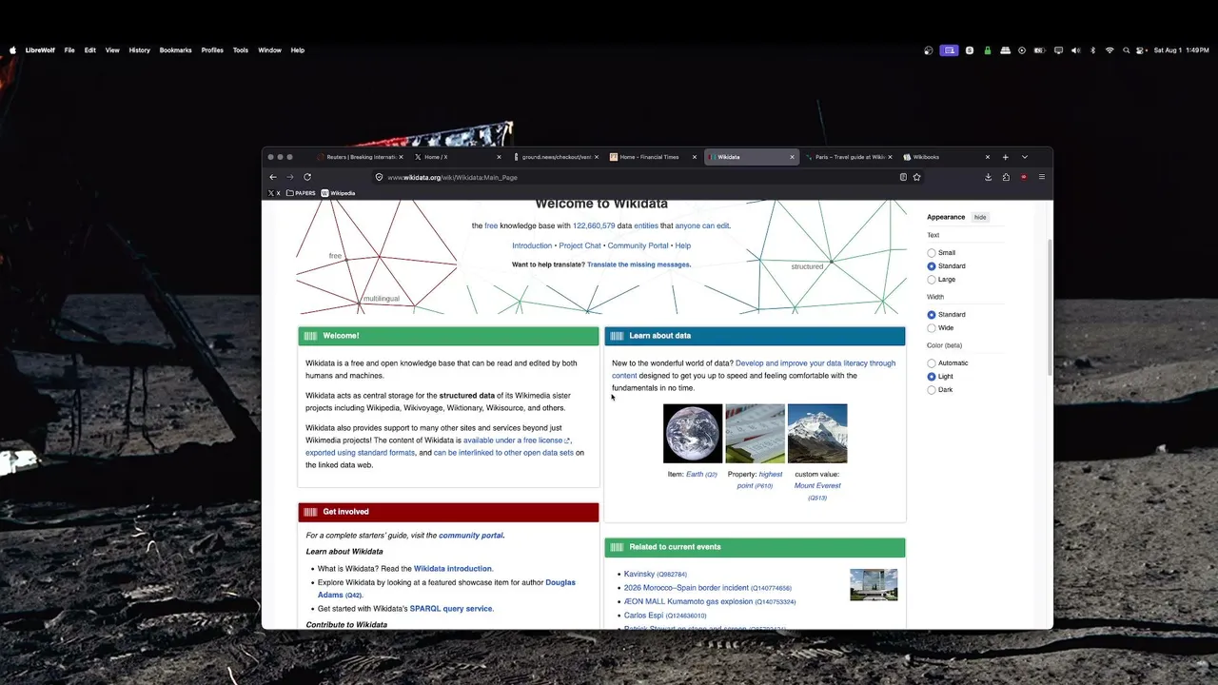Click the volume icon in menu bar

pyautogui.click(x=1075, y=50)
